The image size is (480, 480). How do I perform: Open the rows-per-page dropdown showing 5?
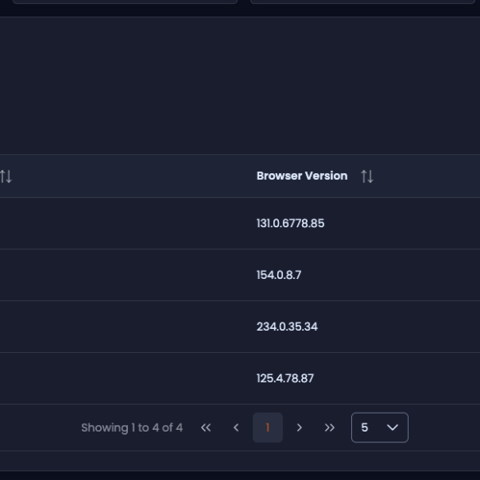point(380,427)
